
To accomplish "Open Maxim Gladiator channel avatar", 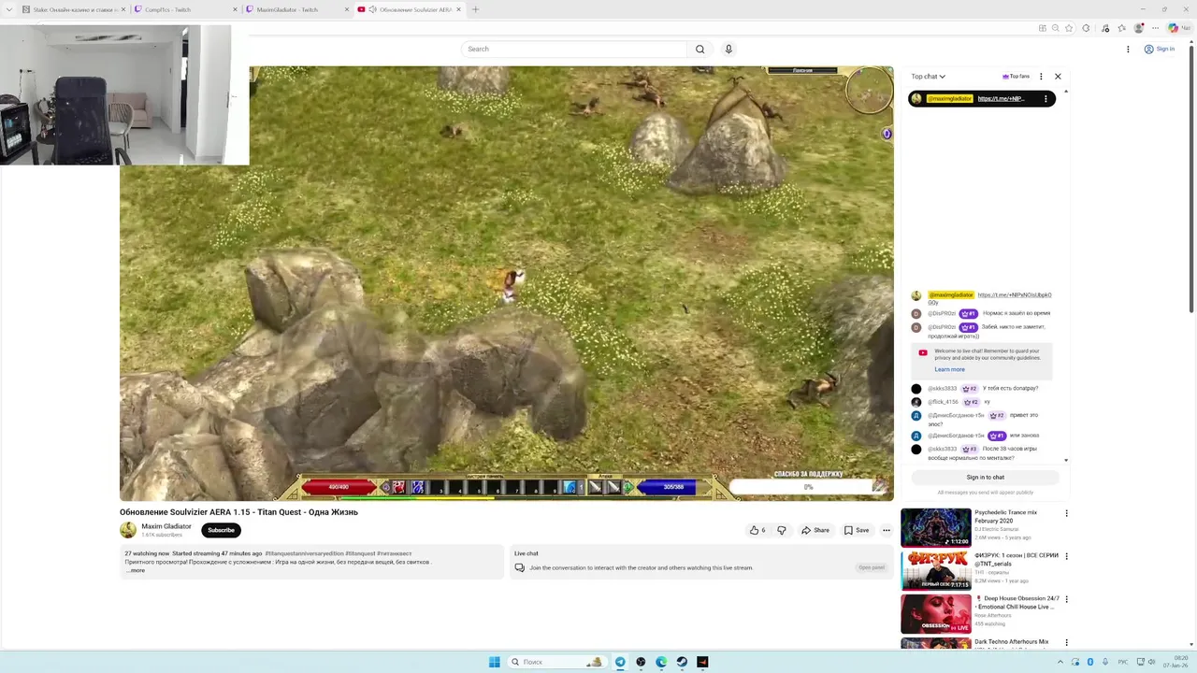I will [x=128, y=530].
